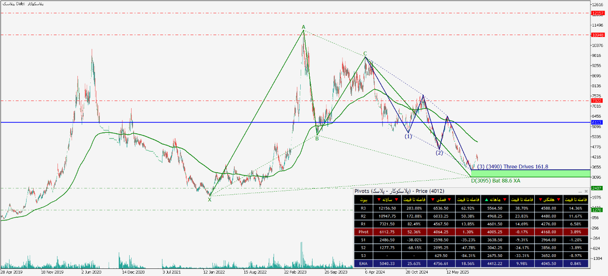Select the Pivot row label
This screenshot has height=276, width=608.
364,232
